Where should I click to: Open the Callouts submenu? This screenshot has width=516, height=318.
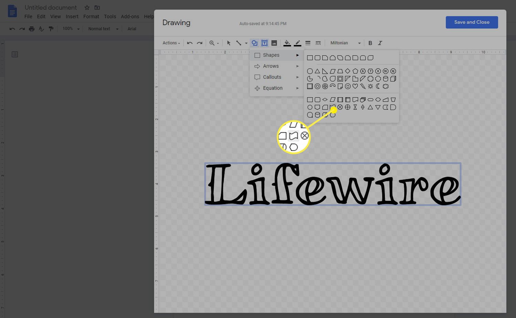click(277, 77)
